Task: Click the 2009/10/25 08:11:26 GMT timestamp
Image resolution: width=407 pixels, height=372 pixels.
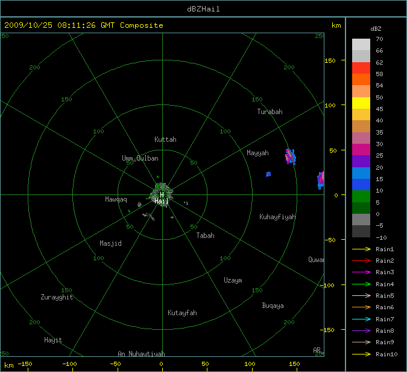Action: [60, 25]
